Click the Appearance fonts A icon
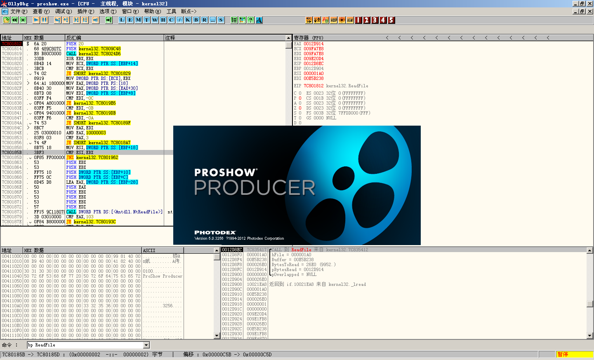The height and width of the screenshot is (360, 594). click(259, 20)
